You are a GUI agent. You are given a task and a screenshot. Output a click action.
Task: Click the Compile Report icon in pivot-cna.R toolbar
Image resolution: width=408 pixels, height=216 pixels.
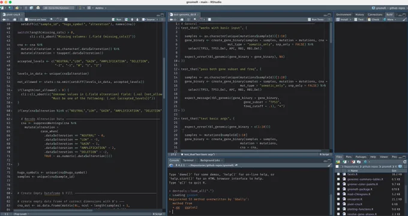pyautogui.click(x=66, y=19)
